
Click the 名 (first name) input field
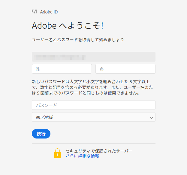[x=125, y=69]
